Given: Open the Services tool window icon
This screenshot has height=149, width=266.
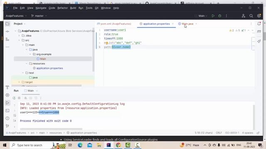Looking at the screenshot, I should [x=7, y=95].
